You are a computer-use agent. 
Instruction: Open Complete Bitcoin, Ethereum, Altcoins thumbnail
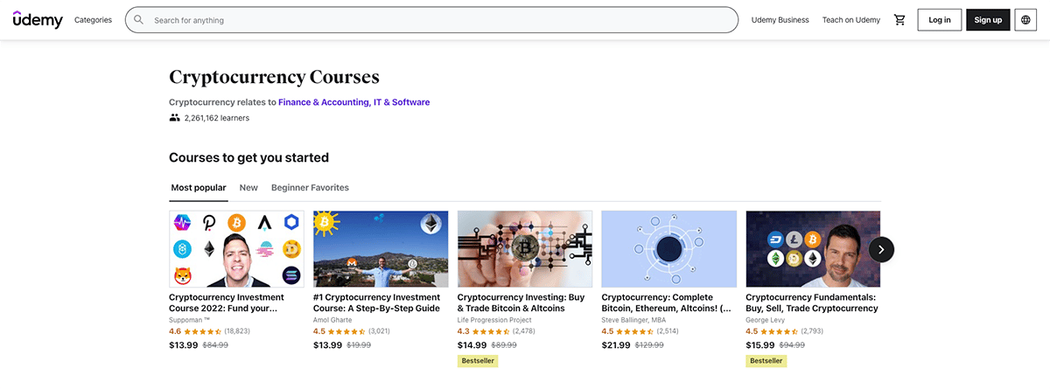pos(669,249)
